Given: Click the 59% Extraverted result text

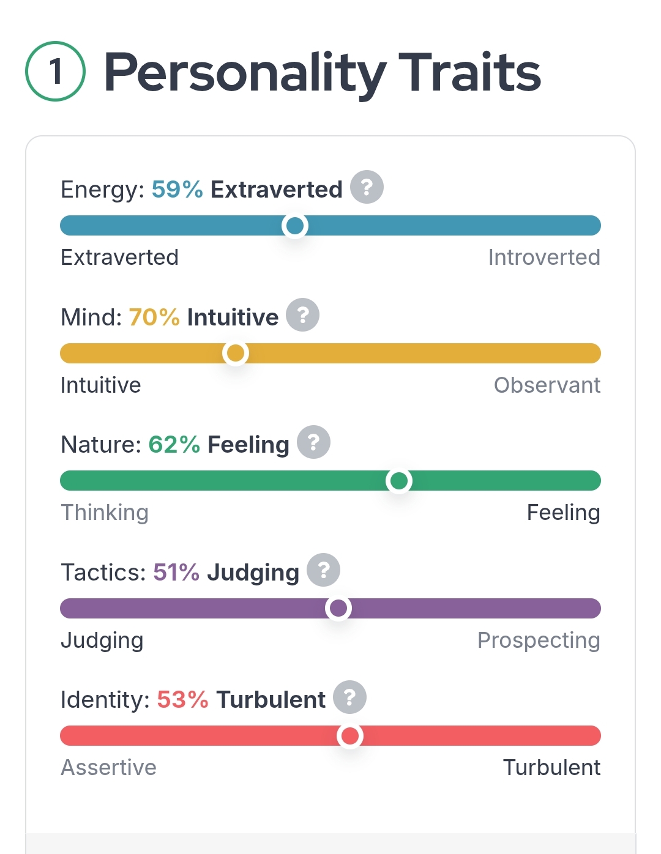Looking at the screenshot, I should 247,190.
